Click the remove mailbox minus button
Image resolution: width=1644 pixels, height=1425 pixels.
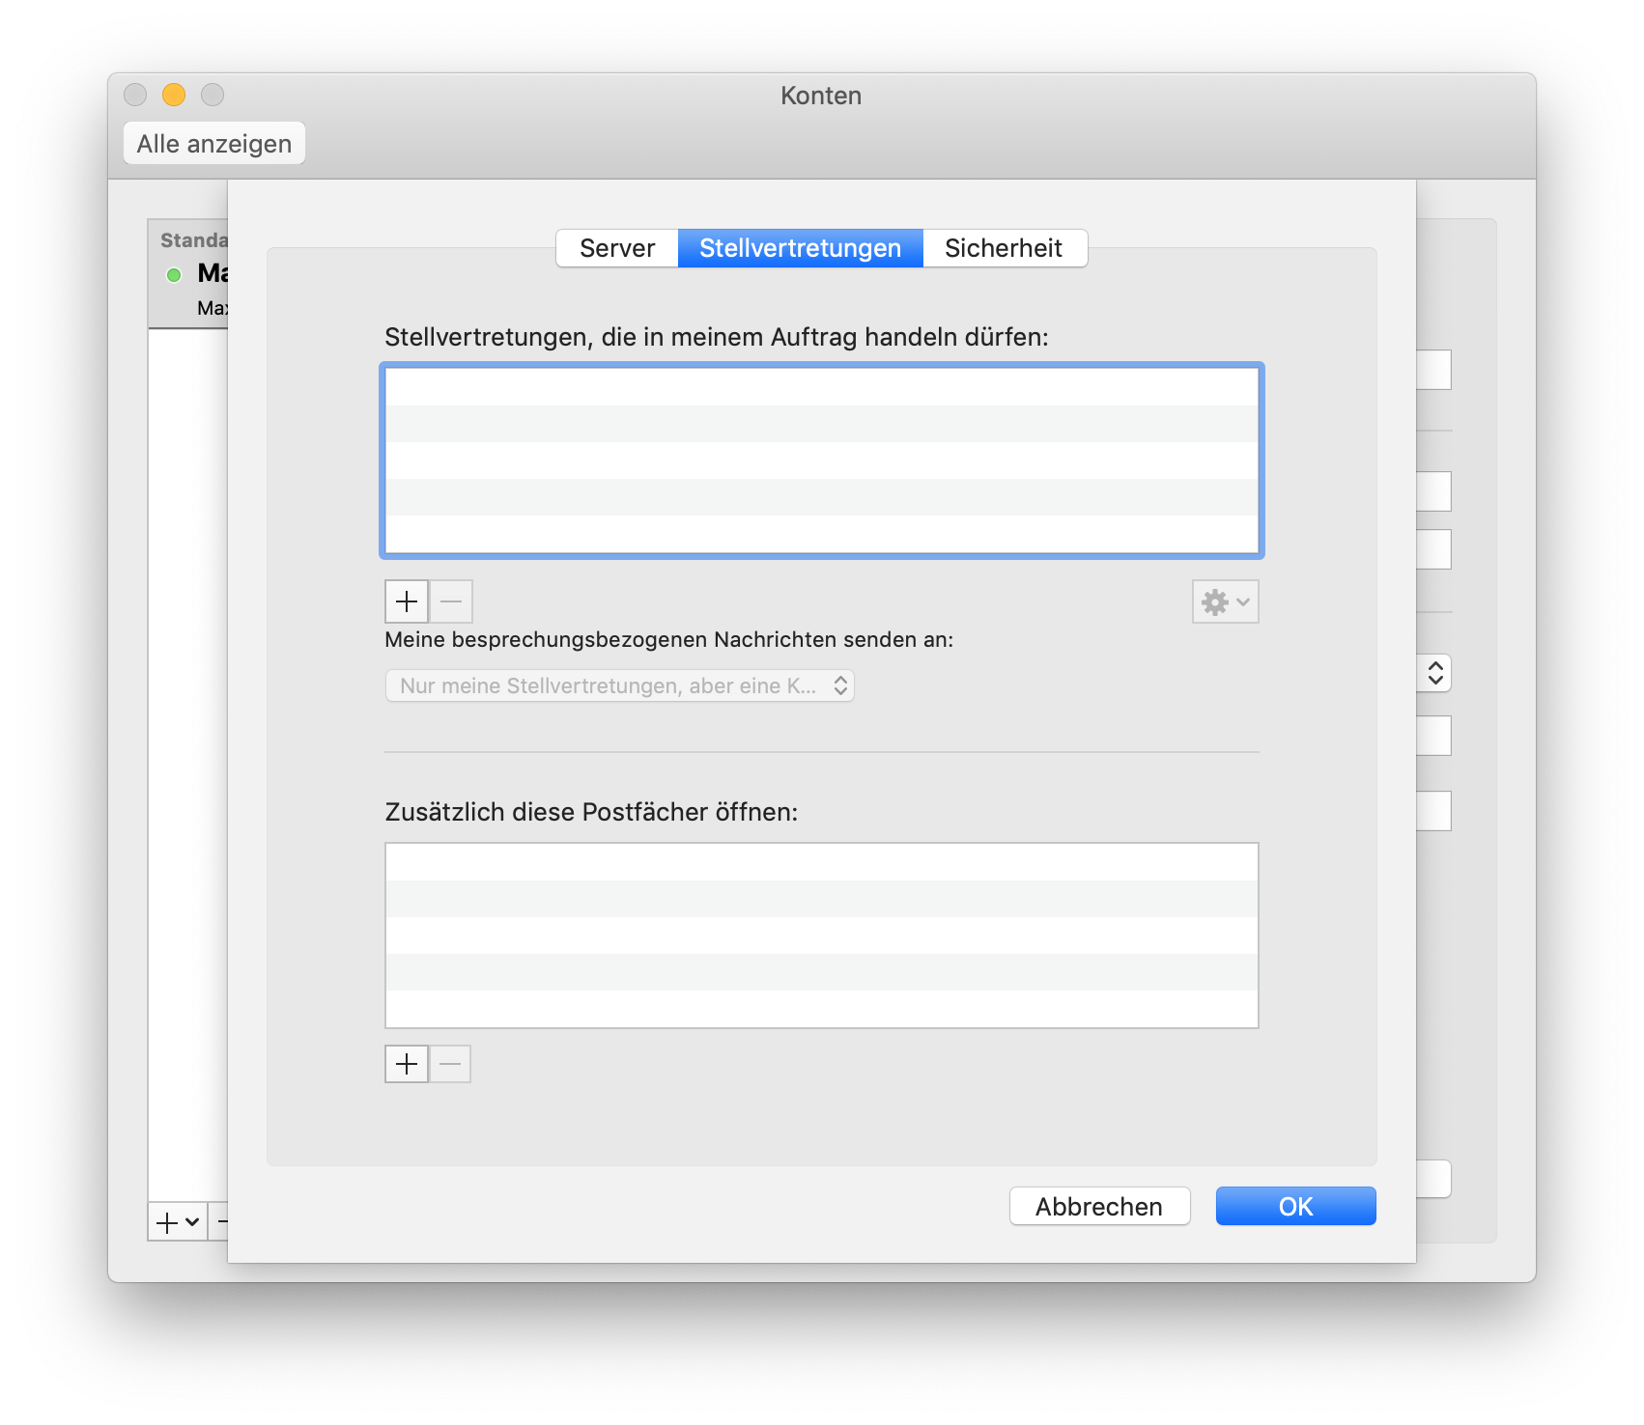point(450,1064)
